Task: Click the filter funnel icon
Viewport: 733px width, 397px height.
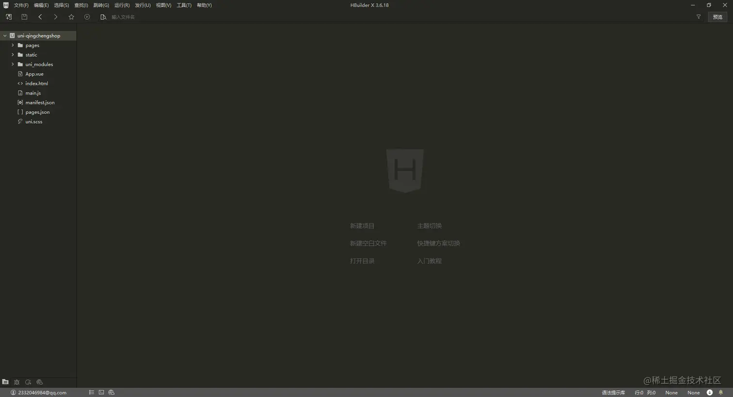Action: pyautogui.click(x=699, y=17)
